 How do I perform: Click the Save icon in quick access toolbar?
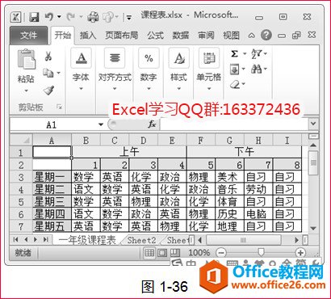[x=34, y=18]
